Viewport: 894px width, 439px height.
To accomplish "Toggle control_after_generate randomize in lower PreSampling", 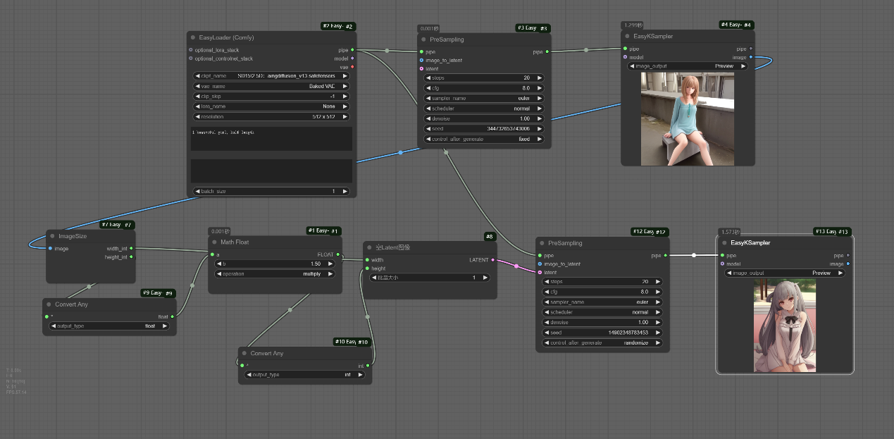I will click(x=602, y=342).
